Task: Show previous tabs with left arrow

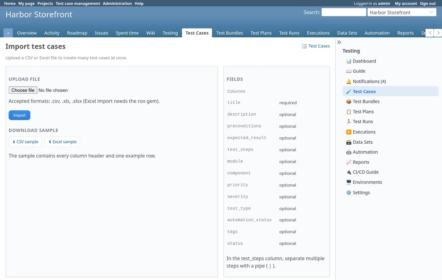Action: tap(430, 33)
